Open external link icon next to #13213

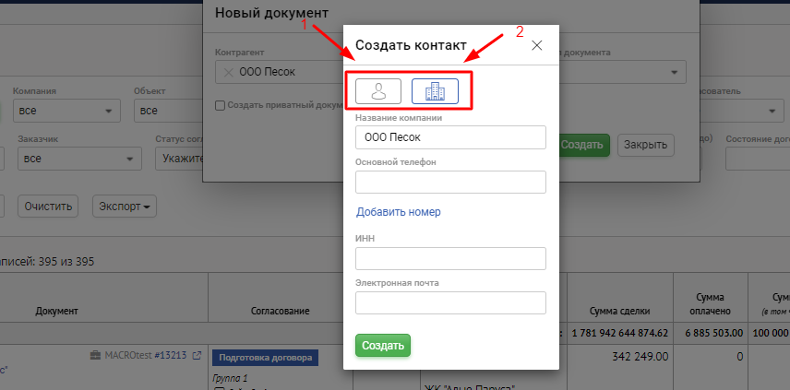click(x=196, y=356)
